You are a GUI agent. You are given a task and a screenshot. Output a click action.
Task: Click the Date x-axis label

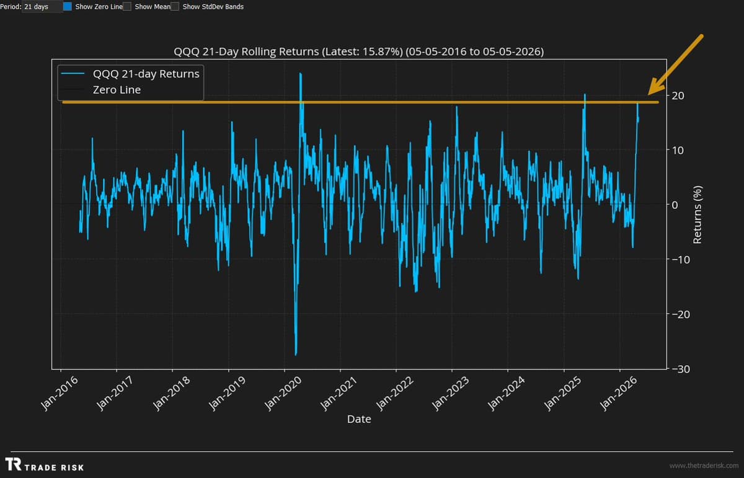pyautogui.click(x=359, y=419)
